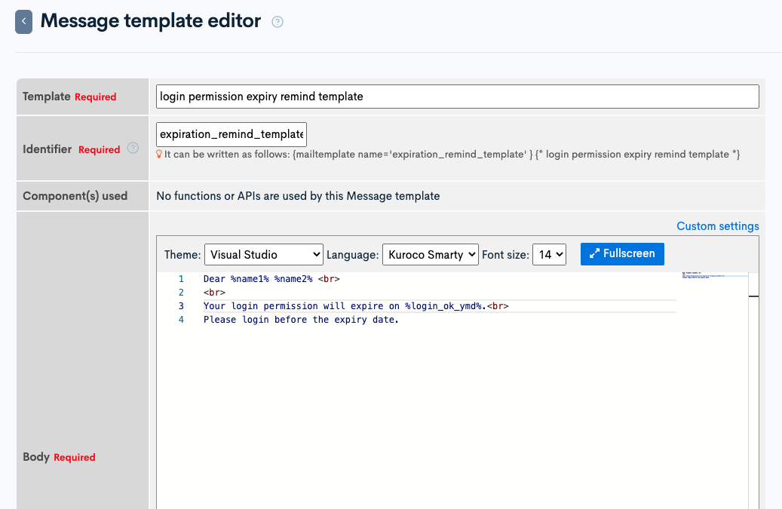Open the Font size dropdown showing 14
The width and height of the screenshot is (782, 509).
(548, 255)
